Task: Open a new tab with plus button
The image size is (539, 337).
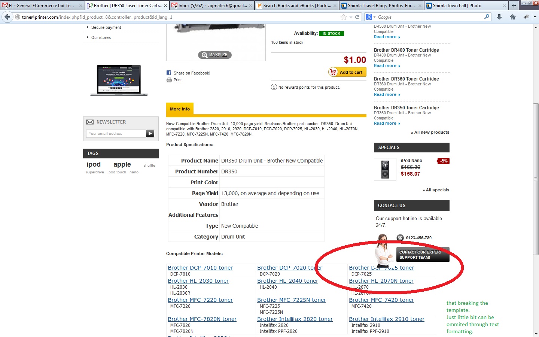Action: pos(514,5)
